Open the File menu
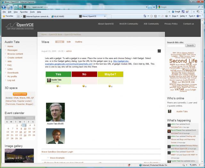 [x=4, y=12]
